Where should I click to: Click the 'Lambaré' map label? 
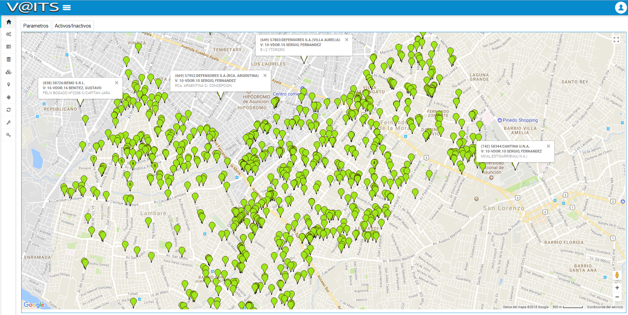[153, 213]
